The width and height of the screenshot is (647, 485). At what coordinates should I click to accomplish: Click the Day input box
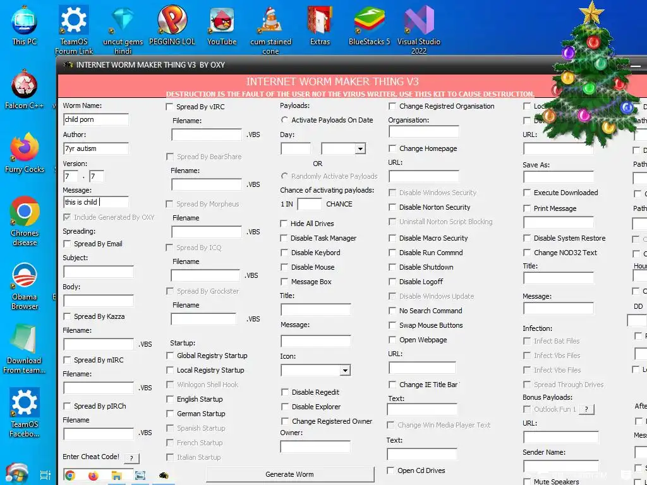[296, 148]
